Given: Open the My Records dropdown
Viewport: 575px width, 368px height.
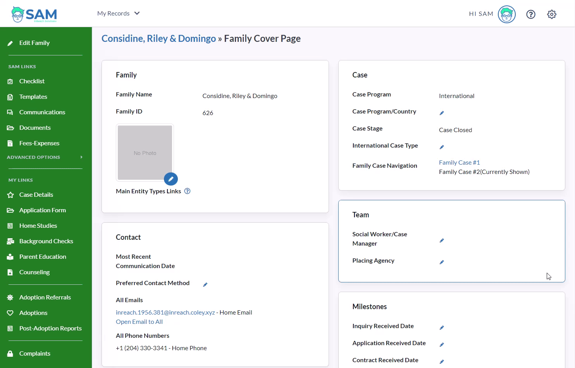Looking at the screenshot, I should (118, 13).
